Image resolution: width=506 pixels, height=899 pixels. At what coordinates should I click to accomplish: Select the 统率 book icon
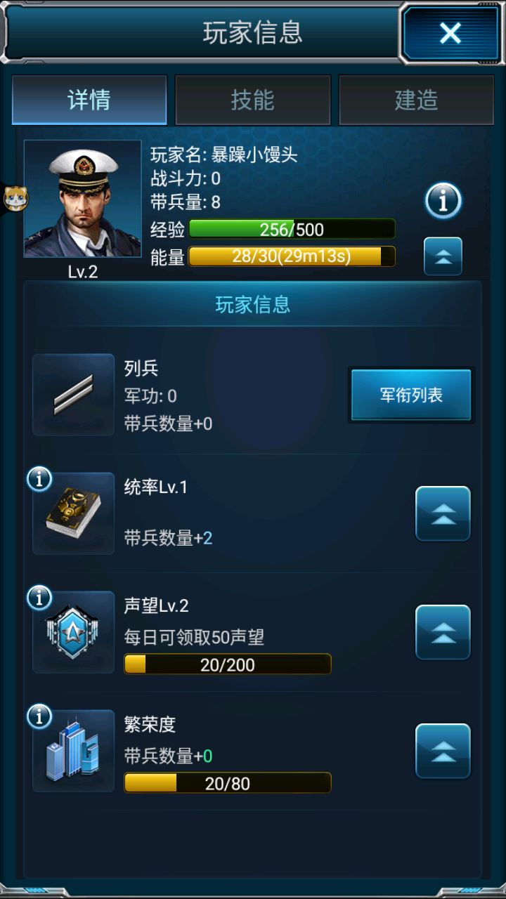(74, 513)
